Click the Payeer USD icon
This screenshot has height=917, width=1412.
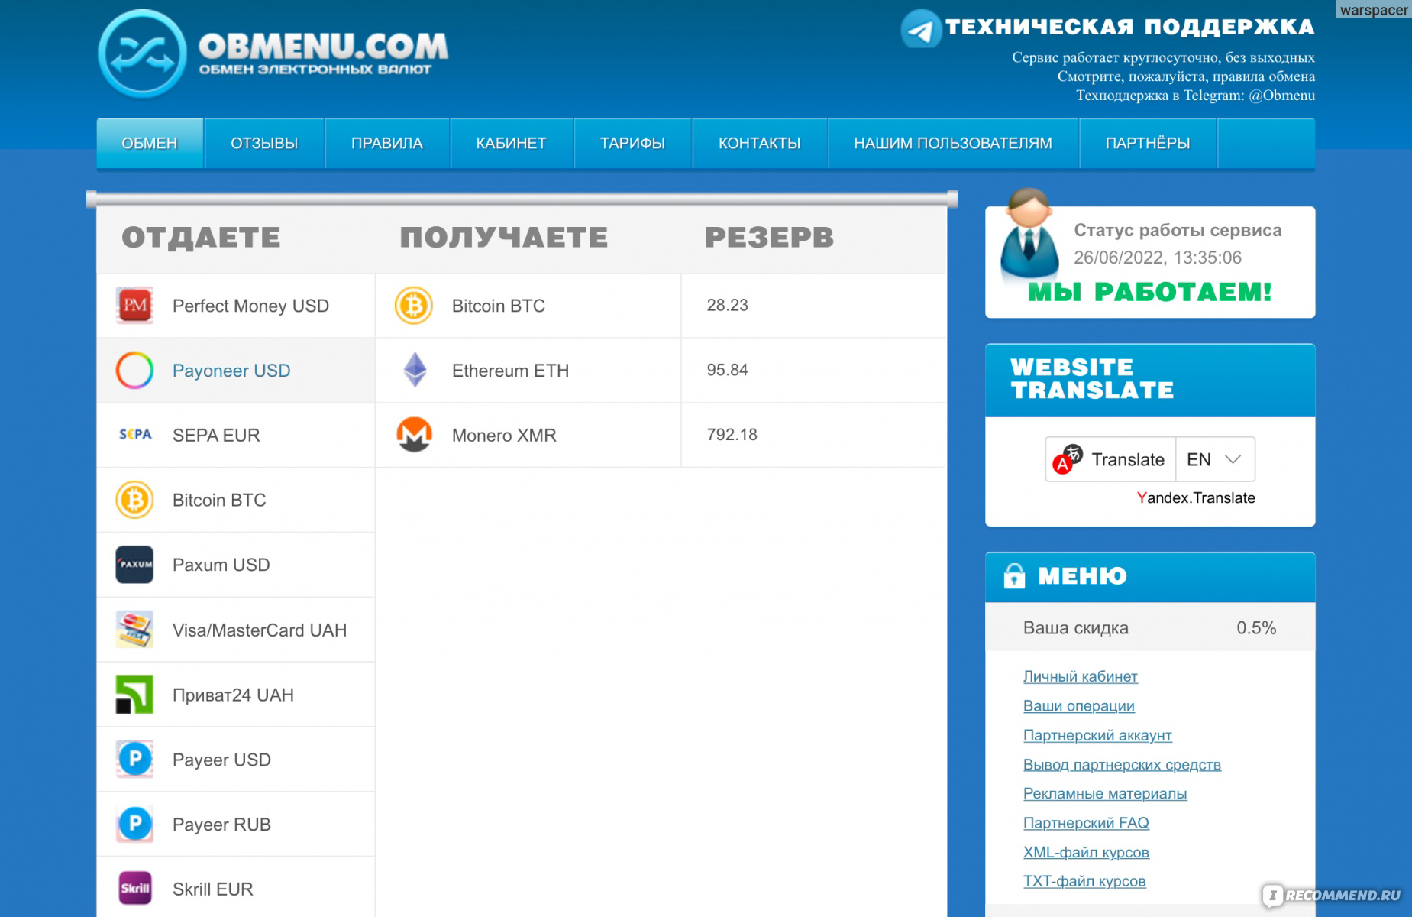(x=134, y=759)
